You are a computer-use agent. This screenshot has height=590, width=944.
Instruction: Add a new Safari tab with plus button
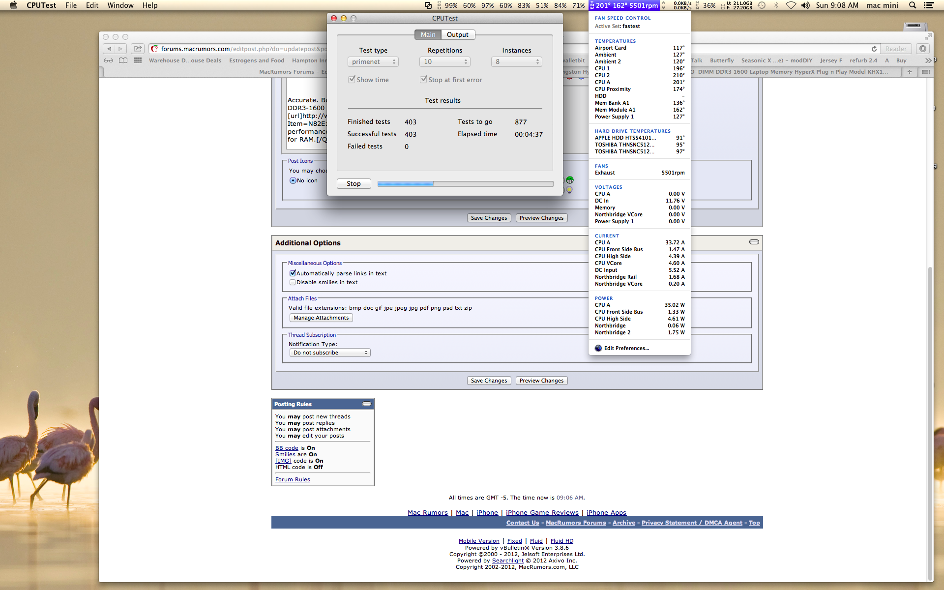point(910,72)
